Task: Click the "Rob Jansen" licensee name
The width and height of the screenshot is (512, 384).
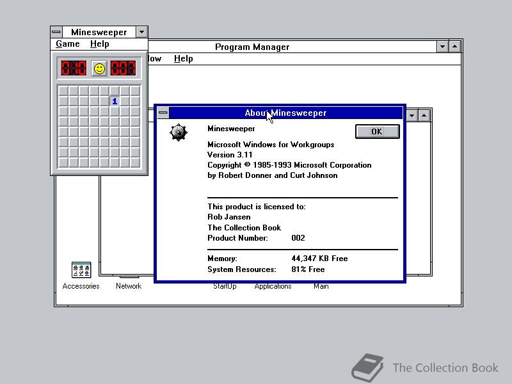Action: tap(229, 217)
